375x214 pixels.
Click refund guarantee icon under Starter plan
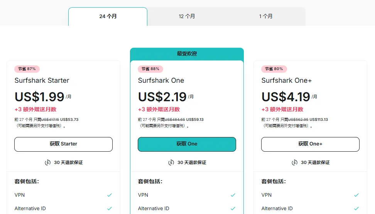coord(47,162)
